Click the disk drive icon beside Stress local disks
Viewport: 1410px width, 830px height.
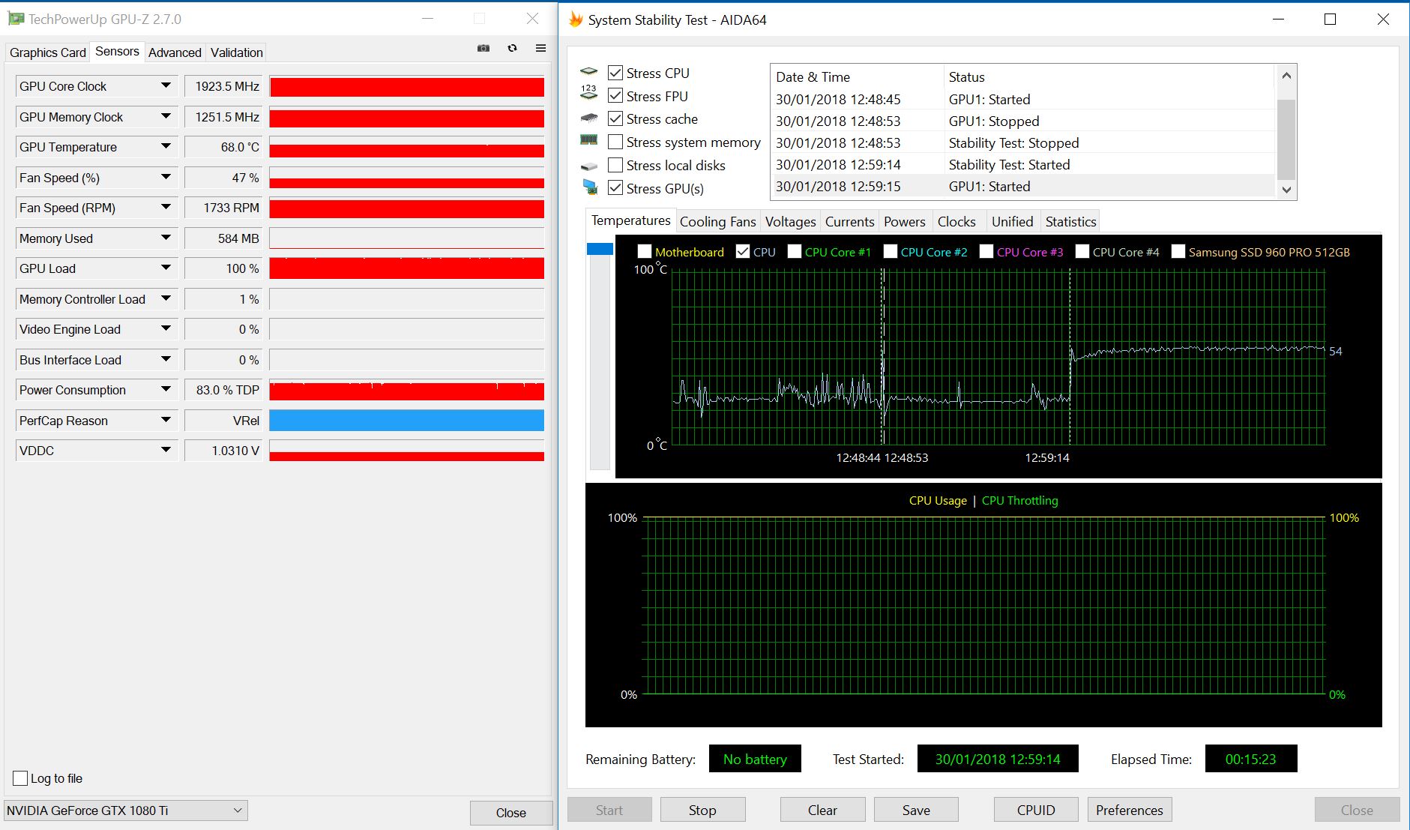[x=589, y=166]
